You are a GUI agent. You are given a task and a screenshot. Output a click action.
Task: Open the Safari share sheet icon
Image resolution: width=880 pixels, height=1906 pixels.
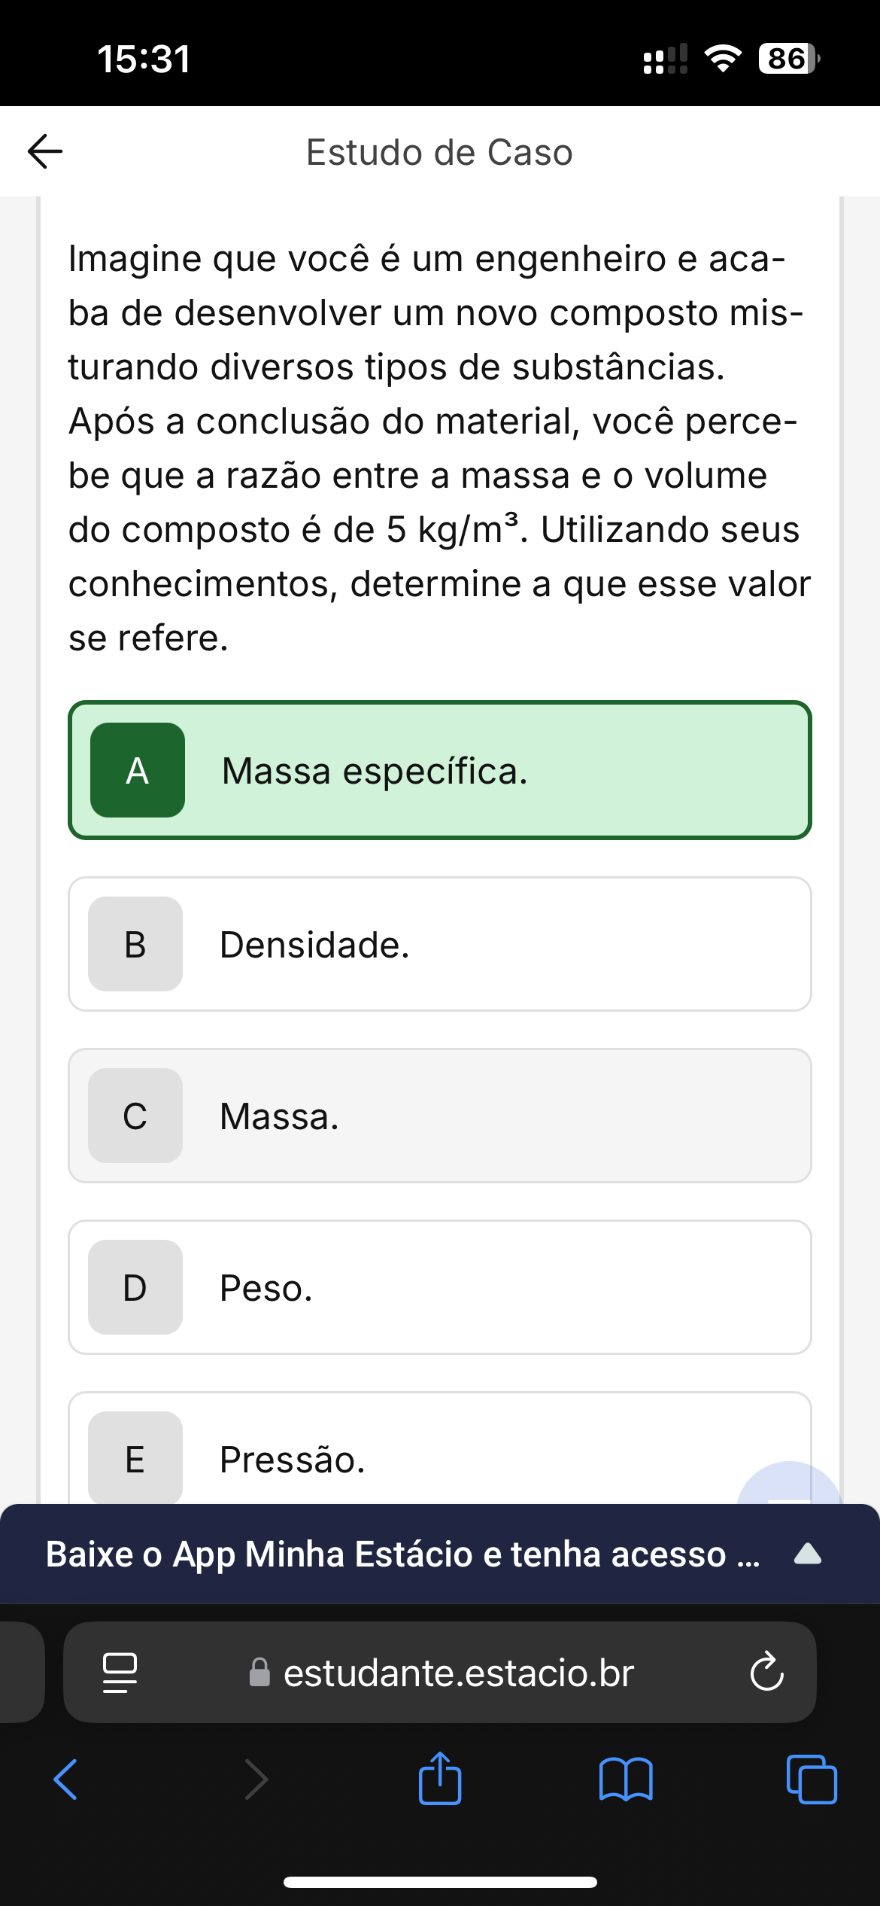point(440,1778)
